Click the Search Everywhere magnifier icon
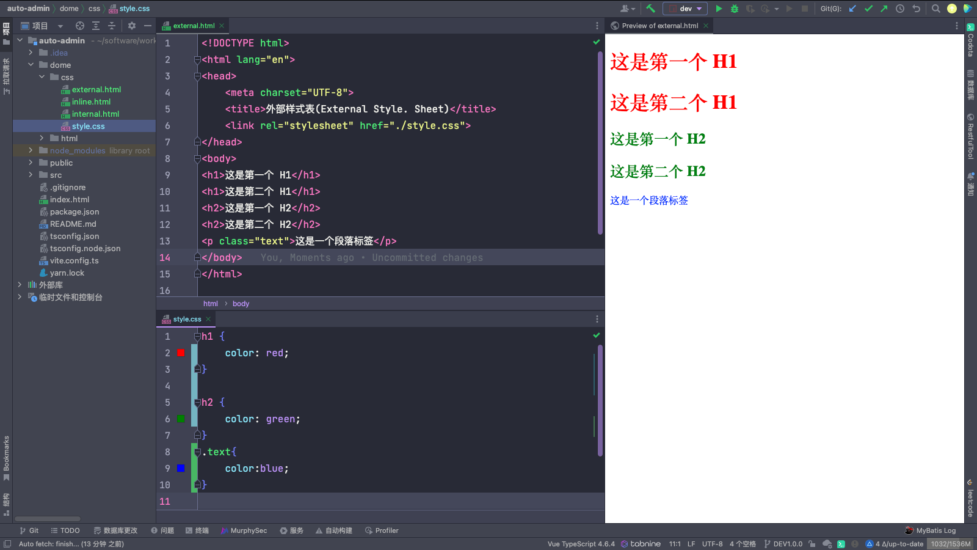Screen dimensions: 977x550 coord(935,9)
